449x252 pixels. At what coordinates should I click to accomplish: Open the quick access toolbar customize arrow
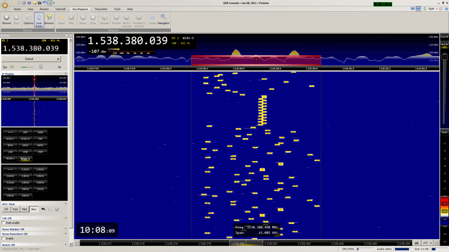coord(54,3)
